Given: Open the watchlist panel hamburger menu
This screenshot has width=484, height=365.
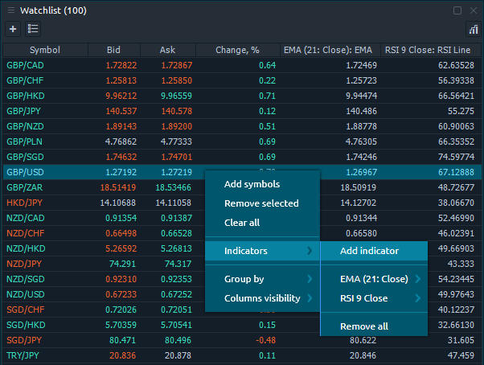Looking at the screenshot, I should point(10,10).
